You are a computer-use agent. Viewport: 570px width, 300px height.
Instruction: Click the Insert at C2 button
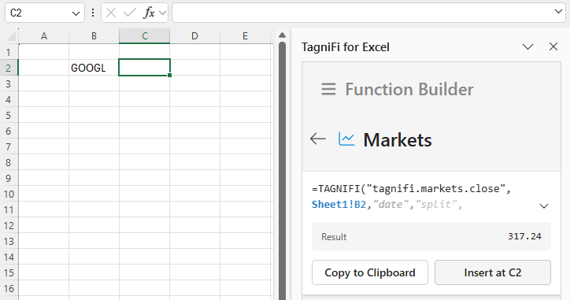(493, 272)
